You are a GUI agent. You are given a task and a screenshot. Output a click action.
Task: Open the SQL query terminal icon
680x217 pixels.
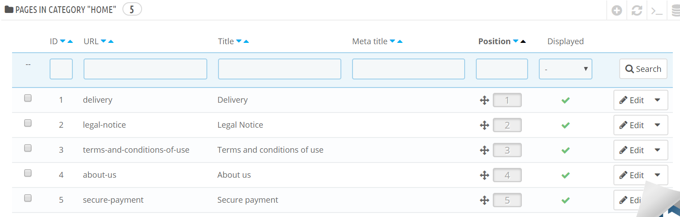click(x=657, y=11)
